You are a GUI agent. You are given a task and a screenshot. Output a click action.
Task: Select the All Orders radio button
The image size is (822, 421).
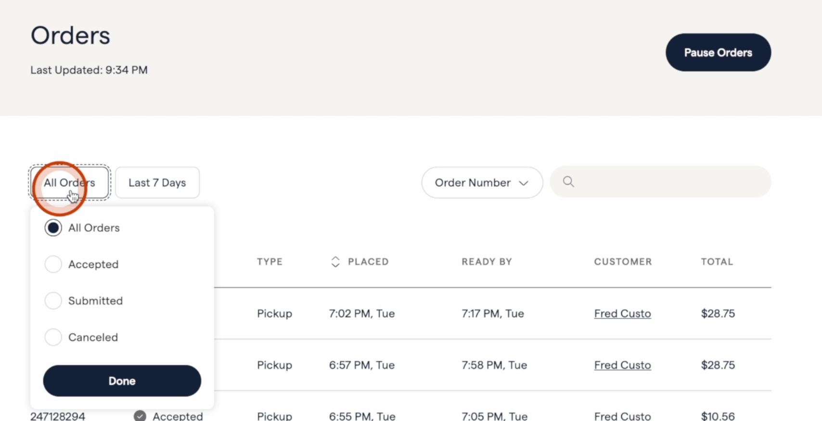point(53,228)
